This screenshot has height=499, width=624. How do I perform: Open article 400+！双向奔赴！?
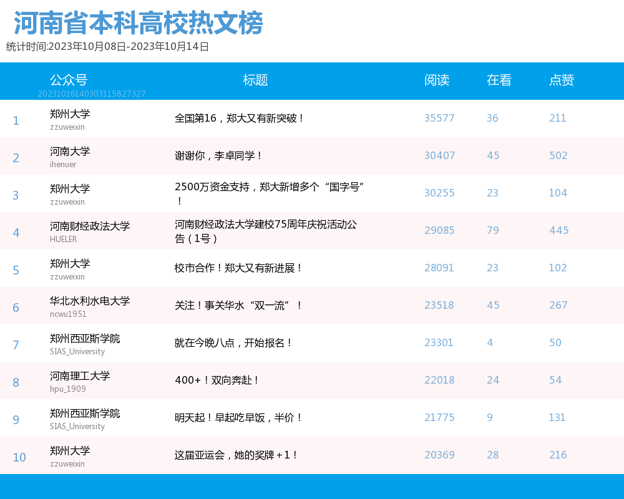tap(217, 380)
